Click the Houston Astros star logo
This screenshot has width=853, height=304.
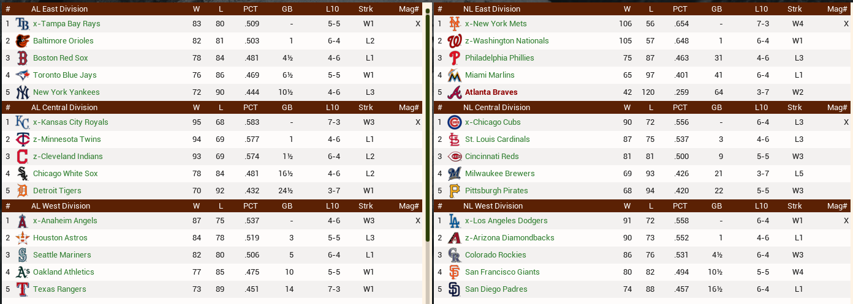(22, 238)
